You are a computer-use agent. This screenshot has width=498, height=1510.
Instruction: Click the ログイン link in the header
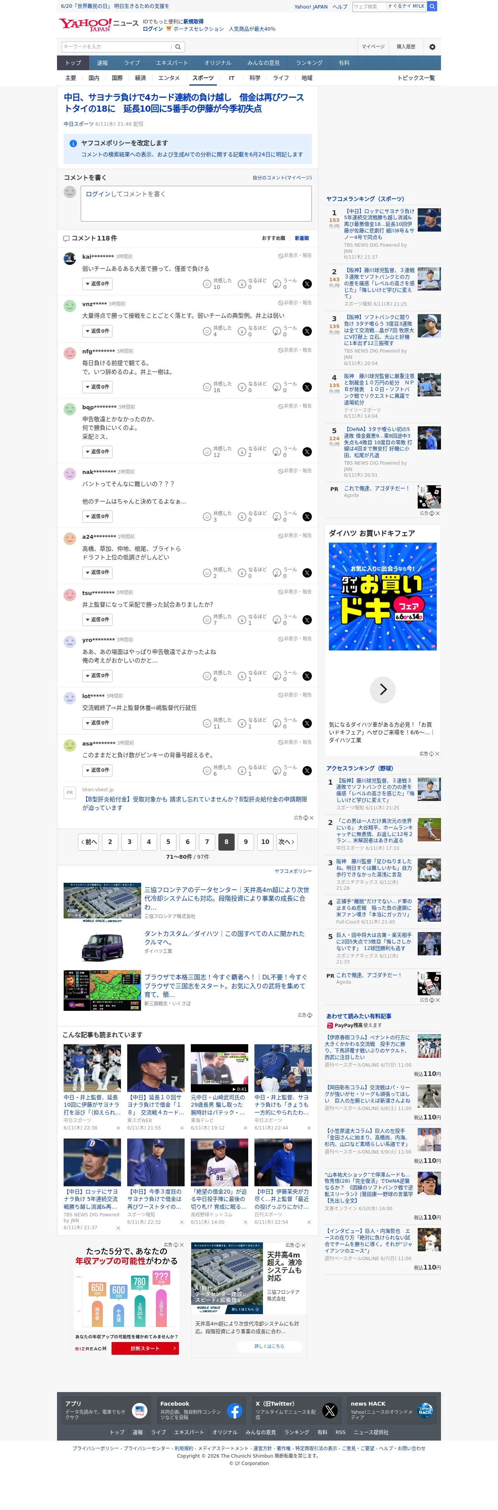click(x=153, y=29)
